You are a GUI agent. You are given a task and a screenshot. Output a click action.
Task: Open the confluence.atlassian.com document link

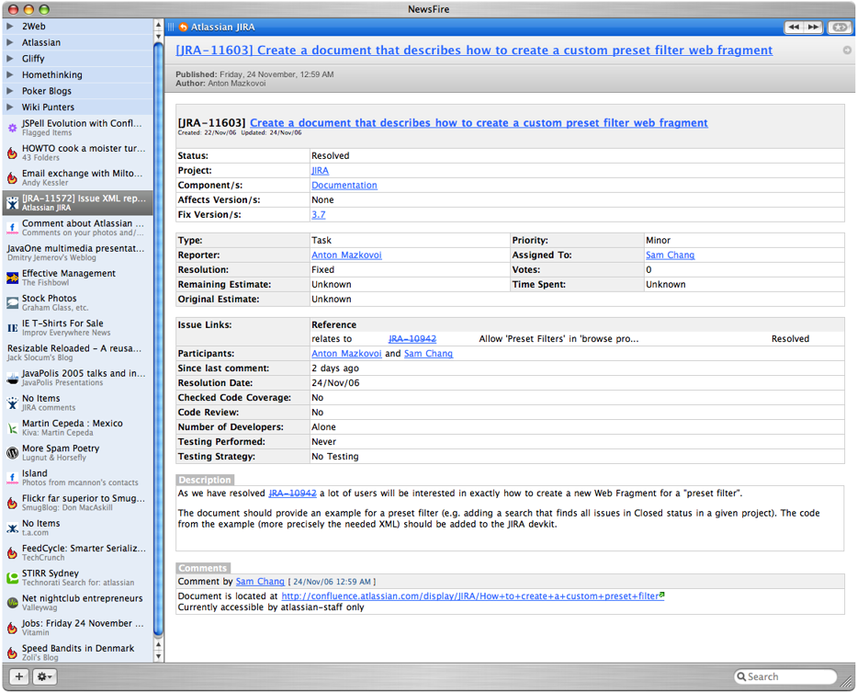(x=470, y=596)
